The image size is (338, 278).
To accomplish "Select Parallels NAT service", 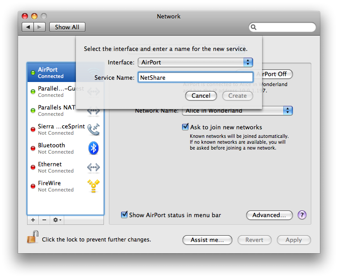I will (x=66, y=110).
